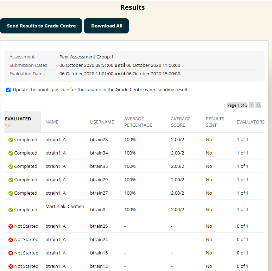Click Download All button
Image resolution: width=272 pixels, height=271 pixels.
tap(106, 26)
